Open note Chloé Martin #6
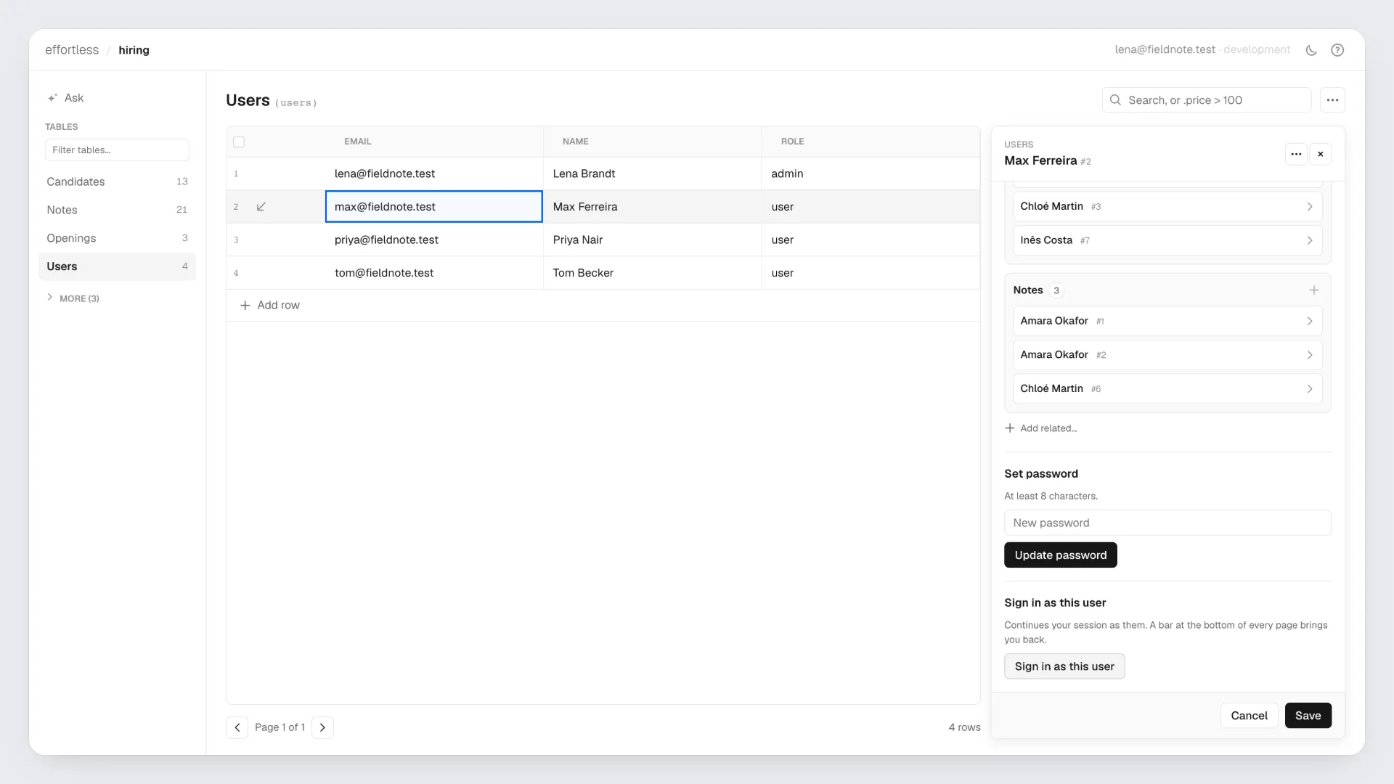This screenshot has width=1394, height=784. click(1167, 389)
